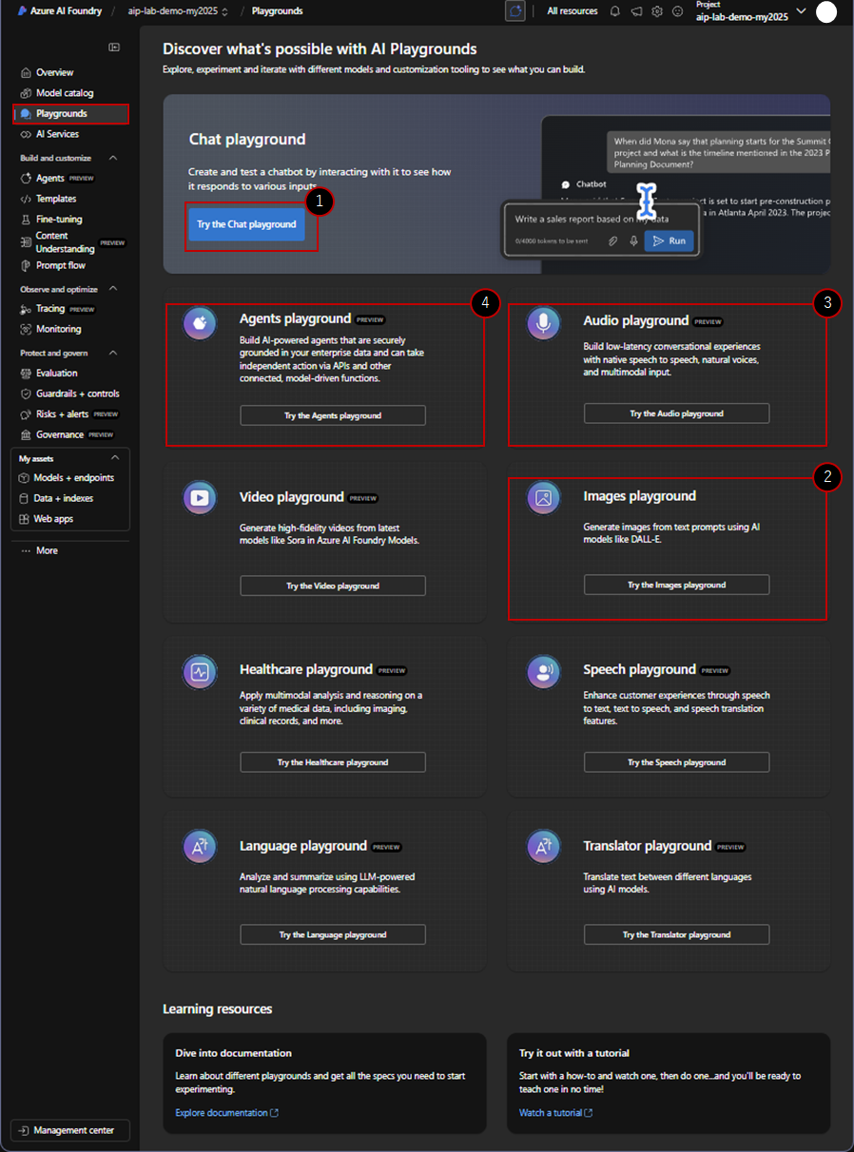Open the notifications bell icon
854x1152 pixels.
click(614, 11)
